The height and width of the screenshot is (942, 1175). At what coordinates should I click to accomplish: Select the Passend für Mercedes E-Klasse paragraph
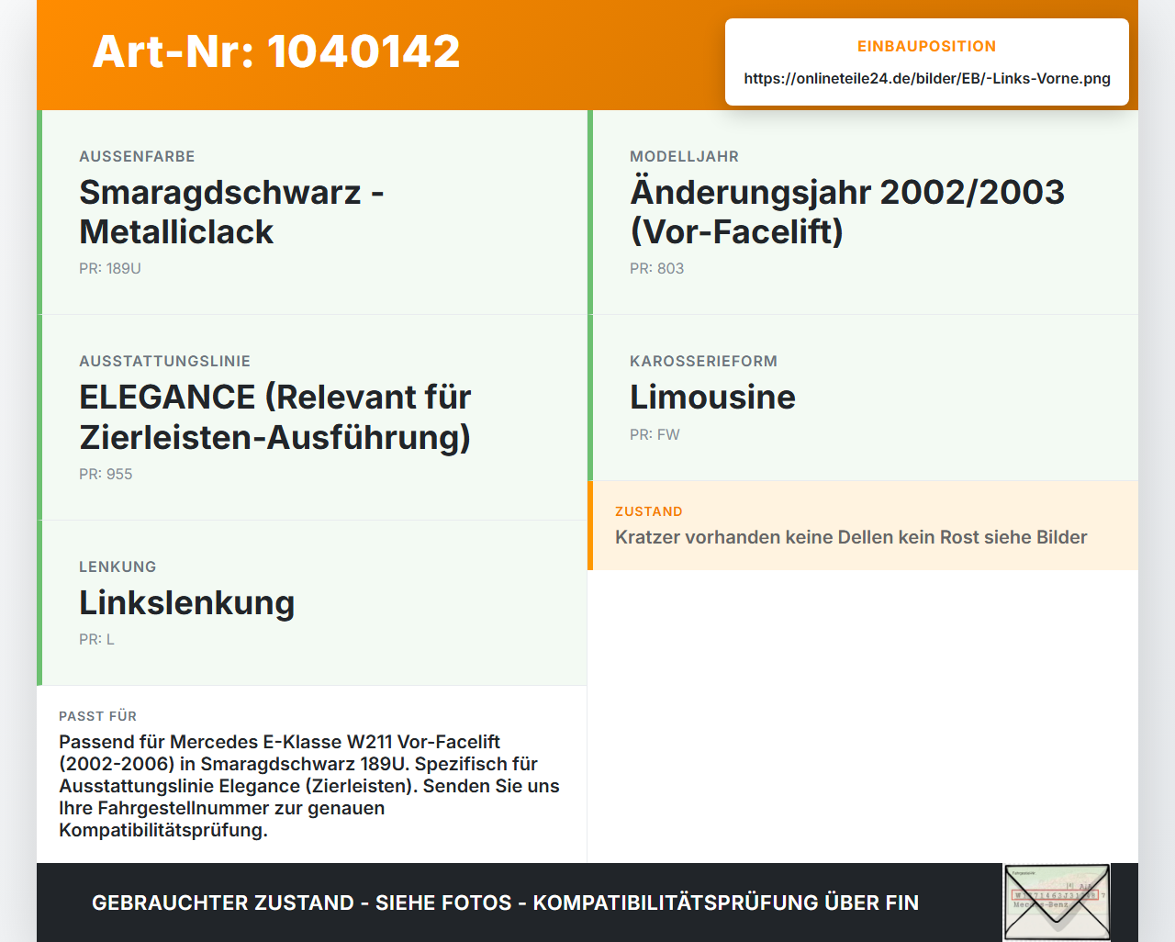coord(309,786)
